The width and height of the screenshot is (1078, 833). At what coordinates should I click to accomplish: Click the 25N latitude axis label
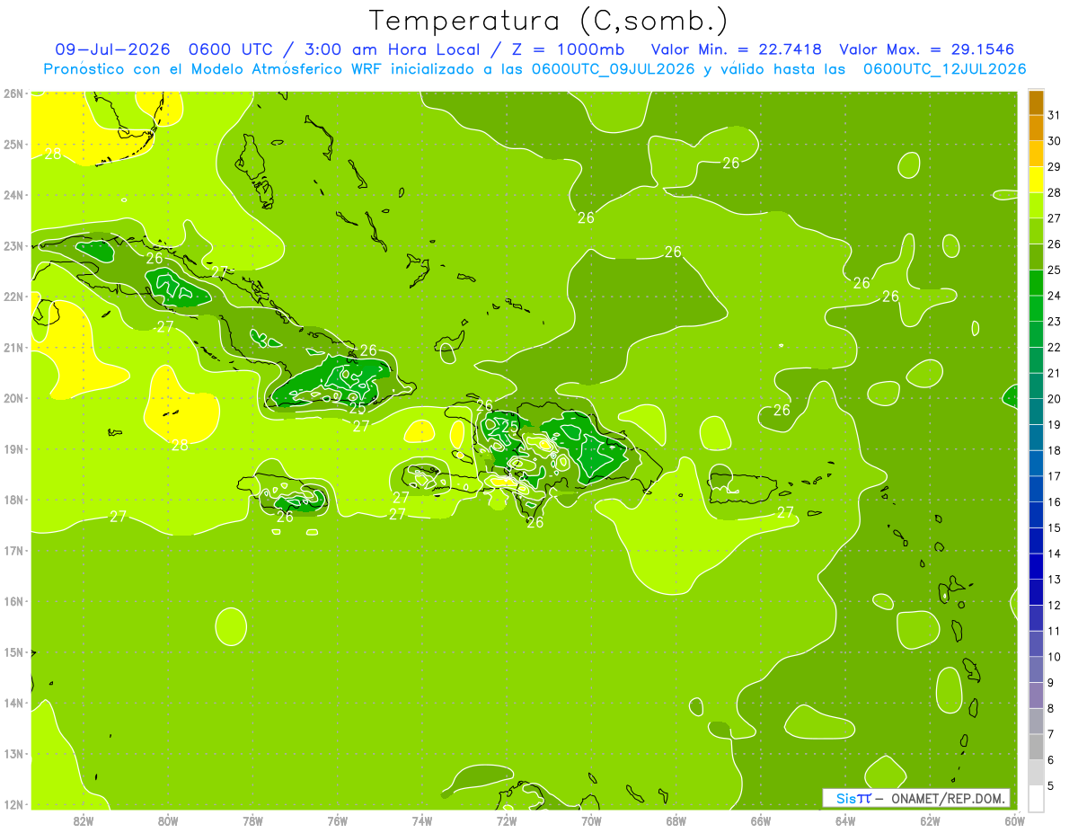click(13, 145)
